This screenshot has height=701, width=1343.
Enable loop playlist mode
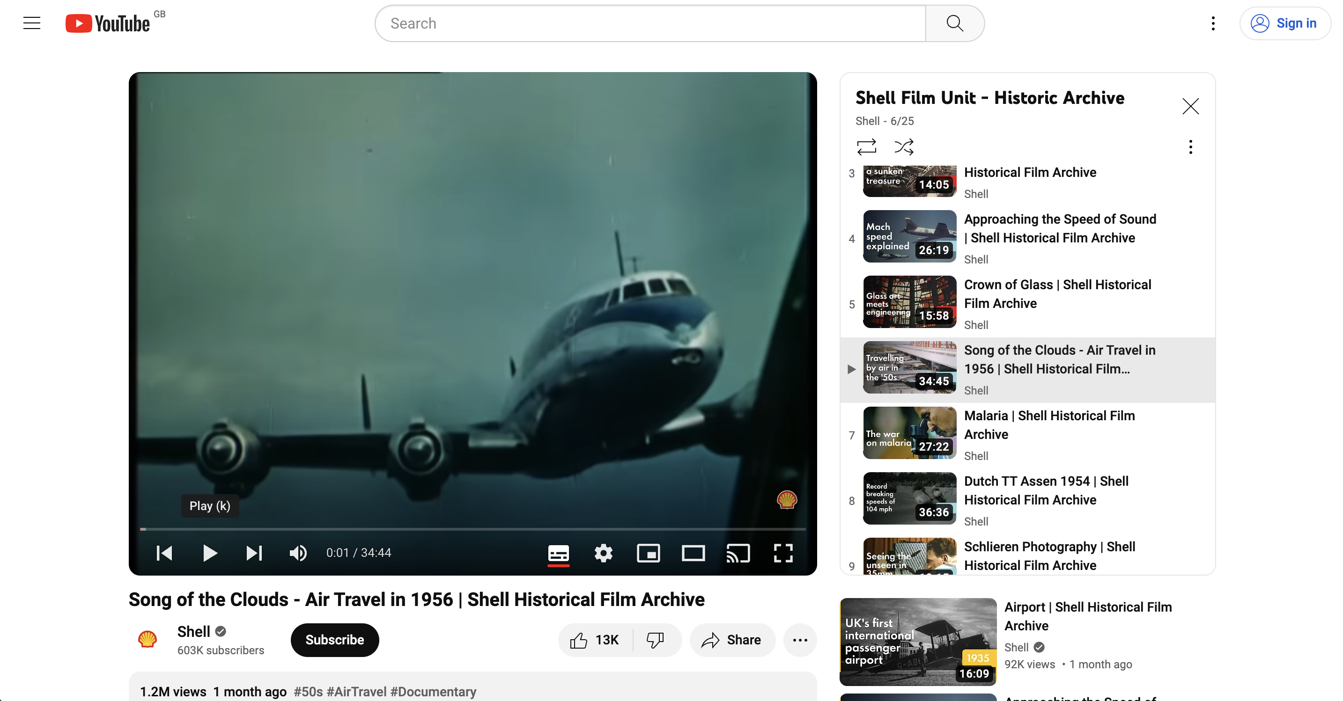pyautogui.click(x=866, y=146)
